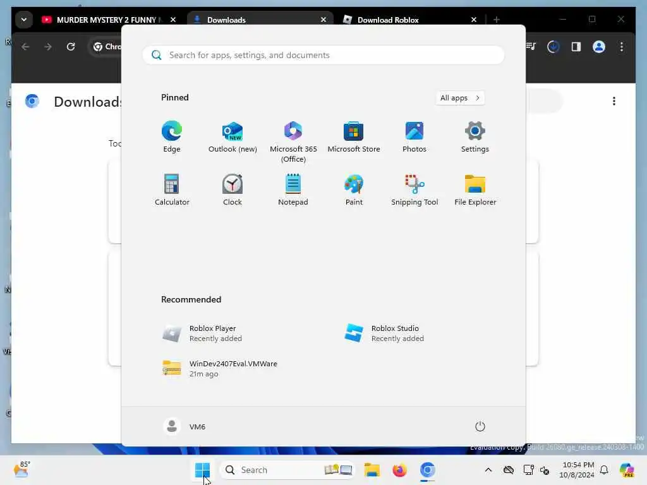The image size is (647, 485).
Task: Toggle the browser side panel
Action: [x=576, y=47]
